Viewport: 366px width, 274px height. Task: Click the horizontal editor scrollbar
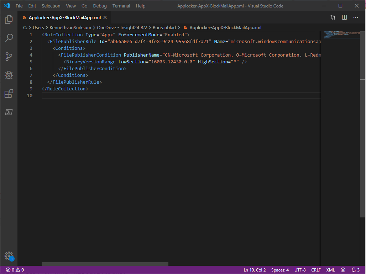(105, 264)
